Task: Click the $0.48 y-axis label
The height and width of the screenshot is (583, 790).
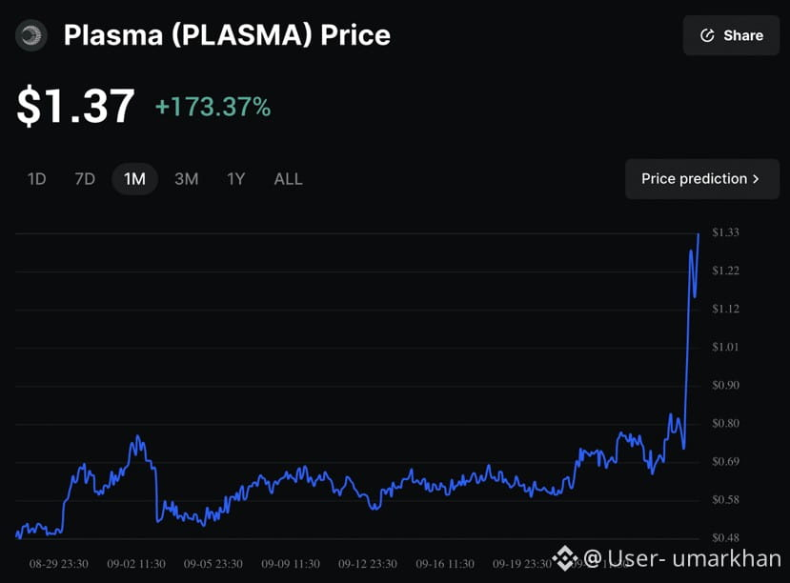Action: click(726, 537)
